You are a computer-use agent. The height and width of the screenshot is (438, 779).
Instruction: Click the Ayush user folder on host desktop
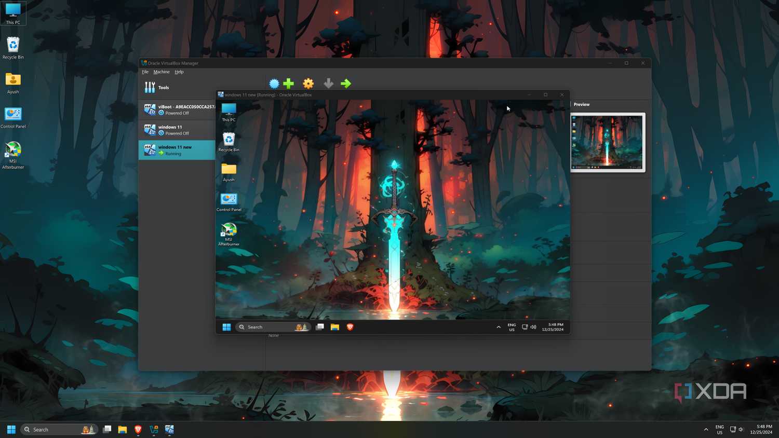[x=13, y=83]
